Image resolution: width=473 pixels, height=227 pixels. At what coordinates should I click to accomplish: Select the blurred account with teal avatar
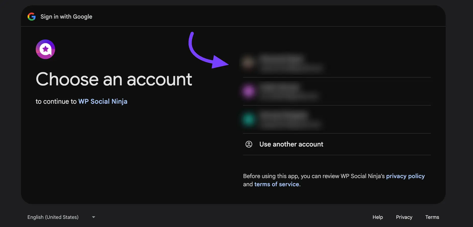(x=337, y=119)
